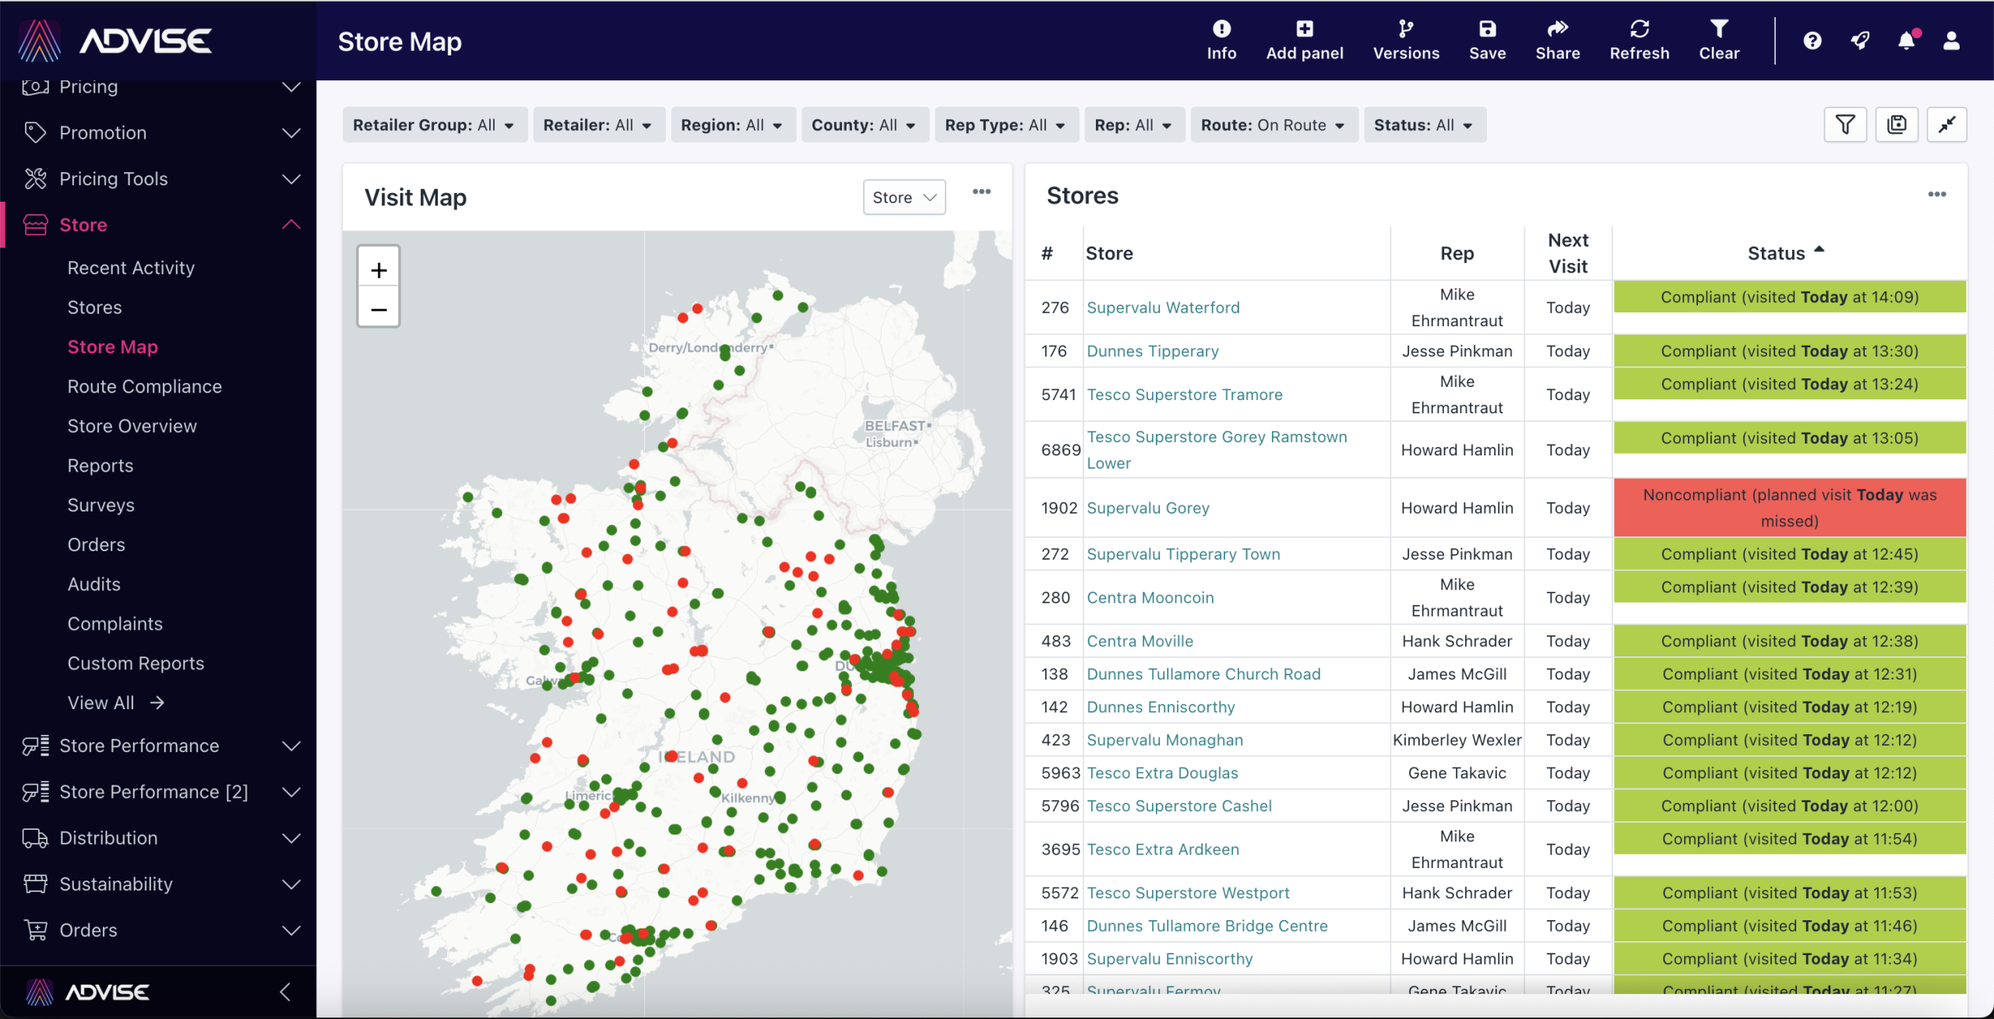Viewport: 1994px width, 1019px height.
Task: Sort by the Status column header
Action: [x=1775, y=254]
